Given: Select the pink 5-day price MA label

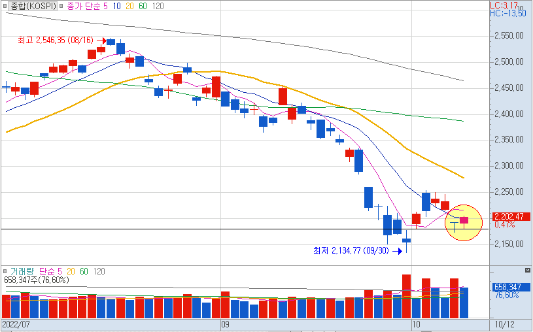Looking at the screenshot, I should [x=105, y=6].
